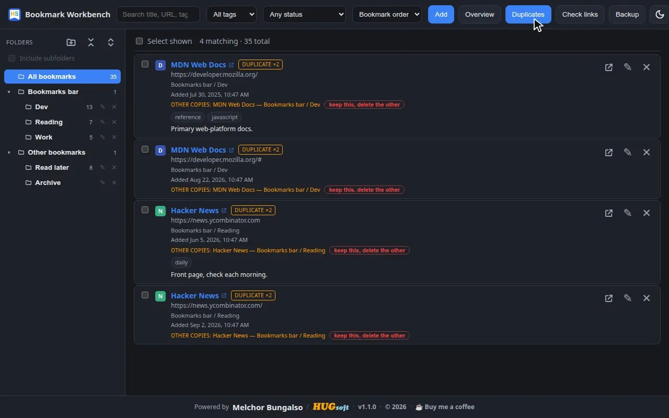Expand all folders icon in sidebar header
The height and width of the screenshot is (418, 669).
[x=111, y=42]
